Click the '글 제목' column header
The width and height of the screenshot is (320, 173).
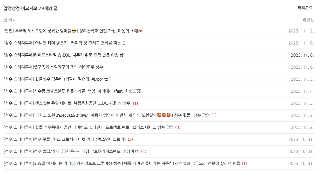pyautogui.click(x=9, y=20)
